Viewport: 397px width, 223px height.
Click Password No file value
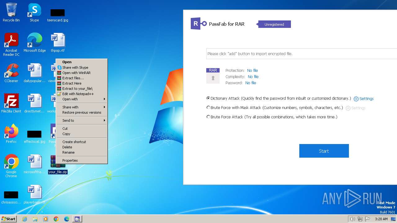251,83
